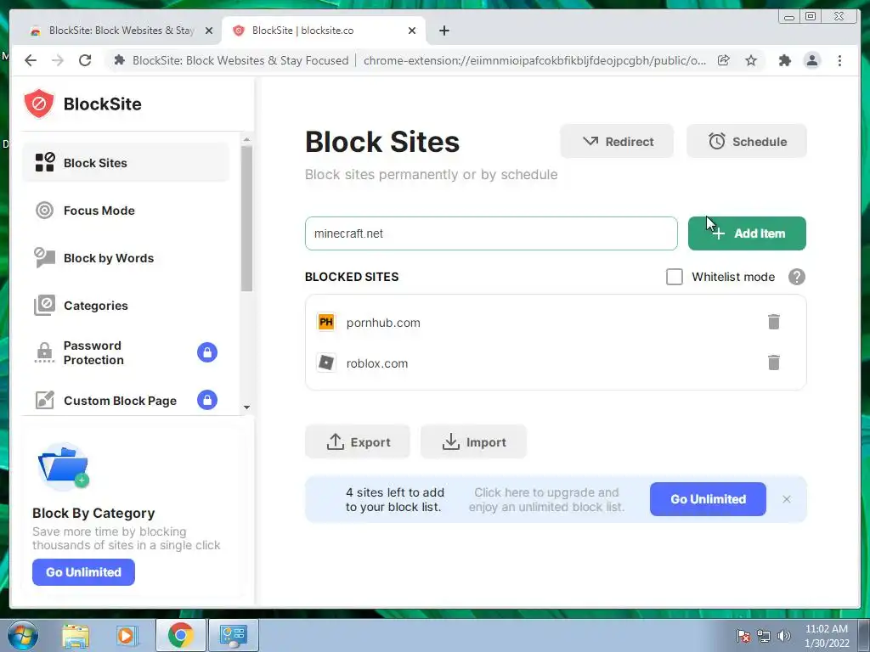This screenshot has height=652, width=870.
Task: Click Go Unlimited under Block By Category
Action: [x=83, y=572]
